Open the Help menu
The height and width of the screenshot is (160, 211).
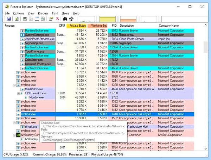click(76, 13)
